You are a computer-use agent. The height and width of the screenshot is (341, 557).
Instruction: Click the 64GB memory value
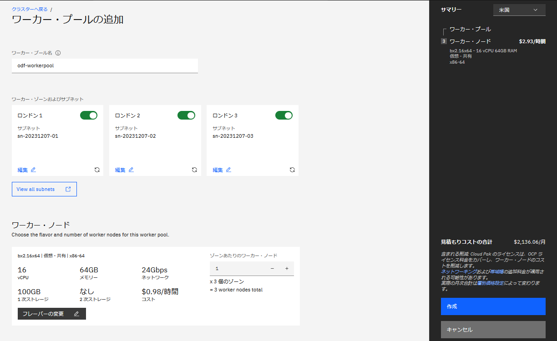[89, 270]
